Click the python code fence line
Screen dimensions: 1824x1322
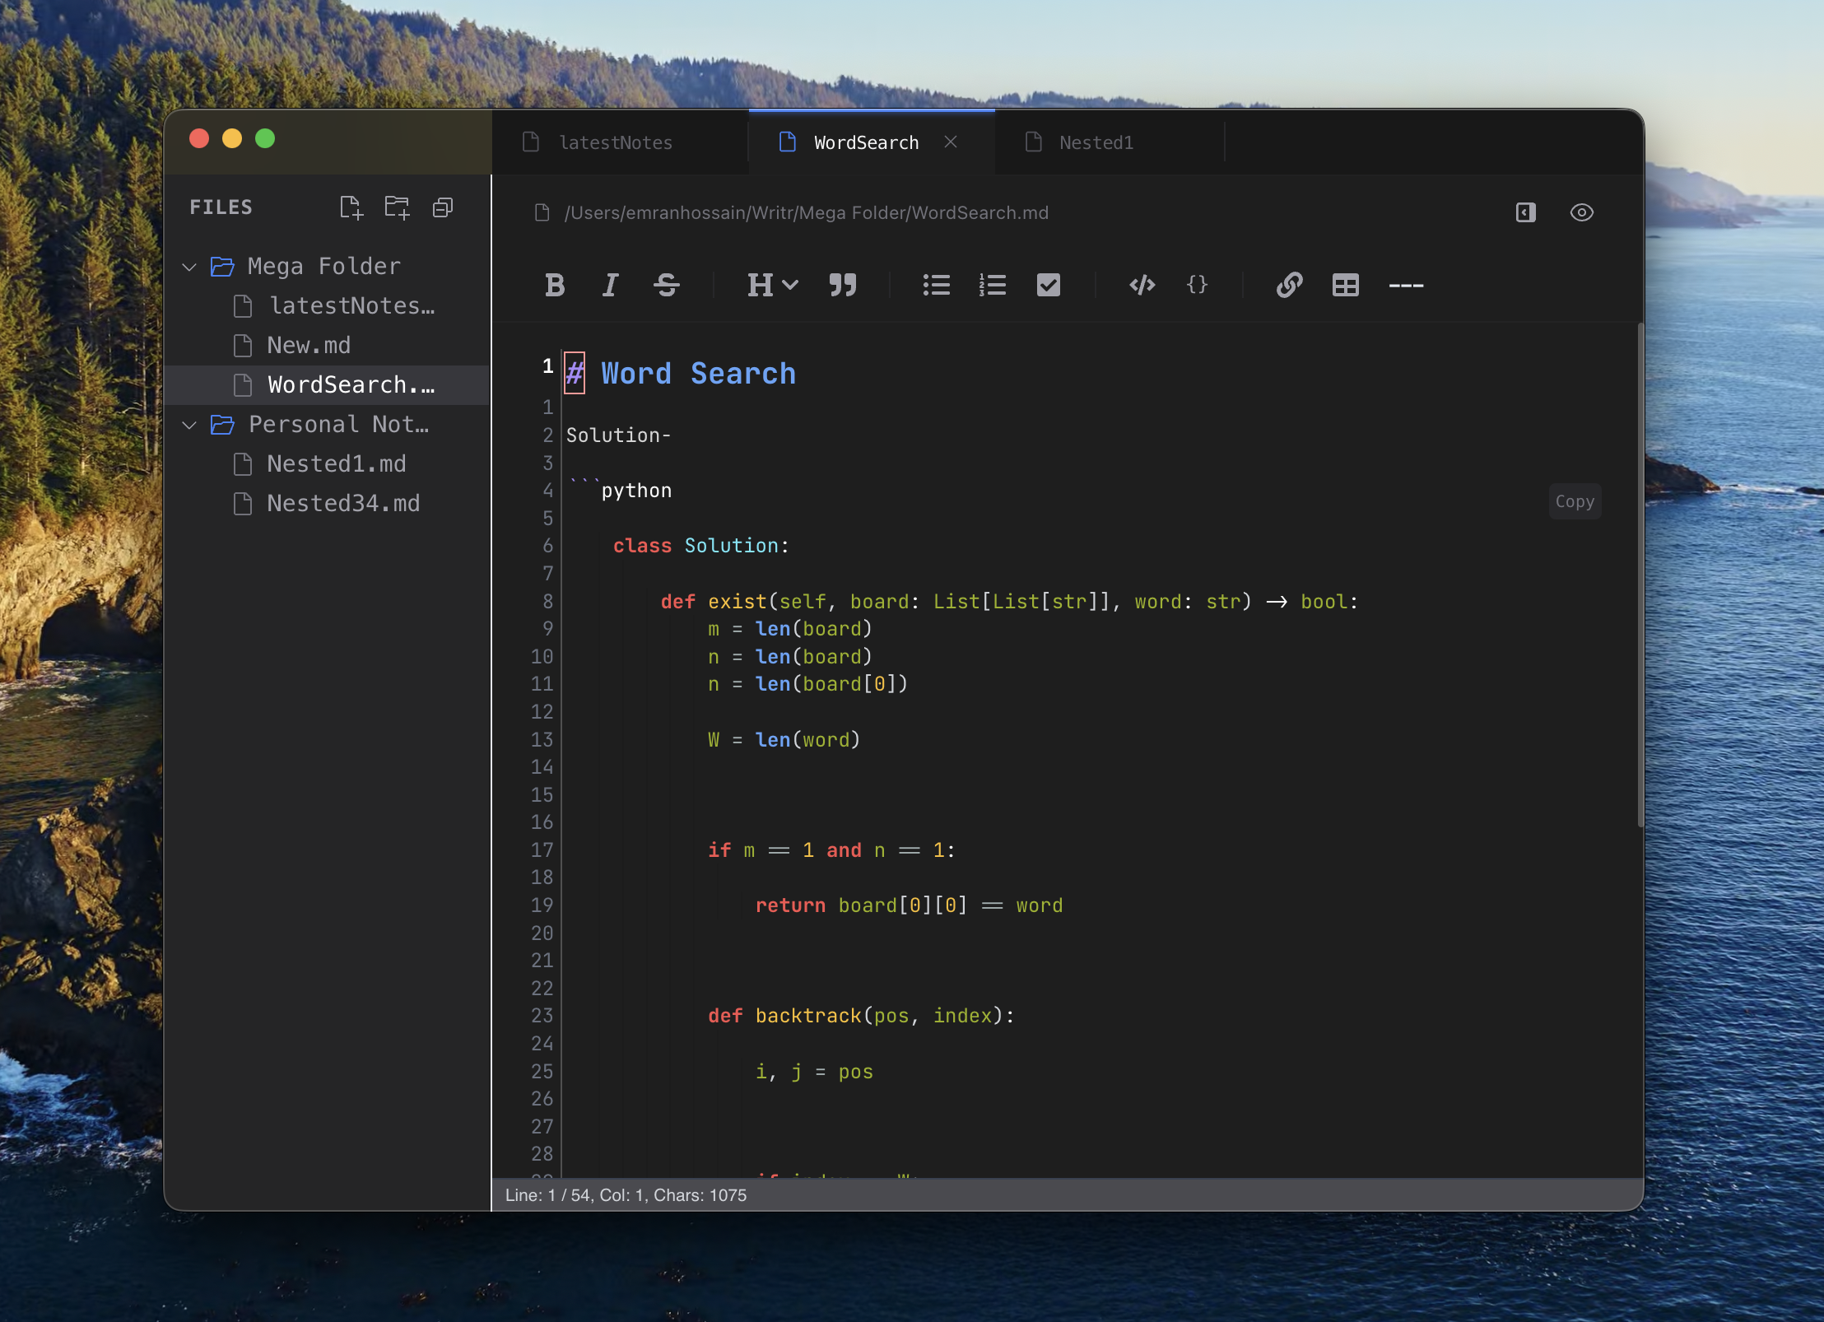(619, 490)
